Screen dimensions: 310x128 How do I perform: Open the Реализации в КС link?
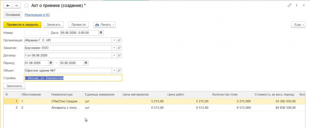click(x=37, y=15)
